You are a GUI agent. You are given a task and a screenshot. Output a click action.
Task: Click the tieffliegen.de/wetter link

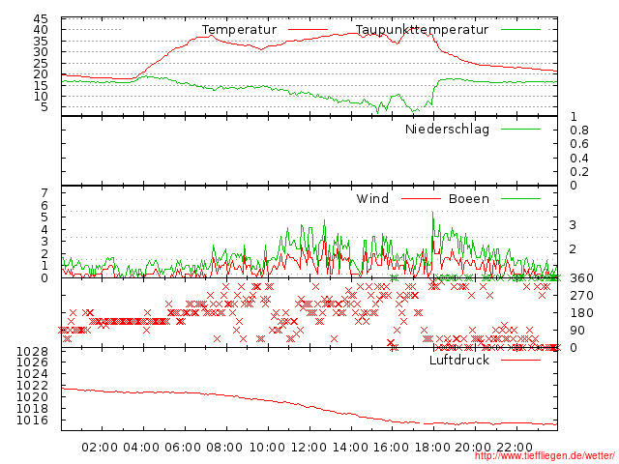click(x=545, y=456)
